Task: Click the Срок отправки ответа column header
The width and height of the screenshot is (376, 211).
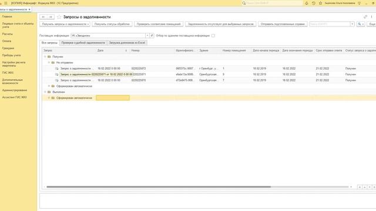Action: pyautogui.click(x=329, y=50)
